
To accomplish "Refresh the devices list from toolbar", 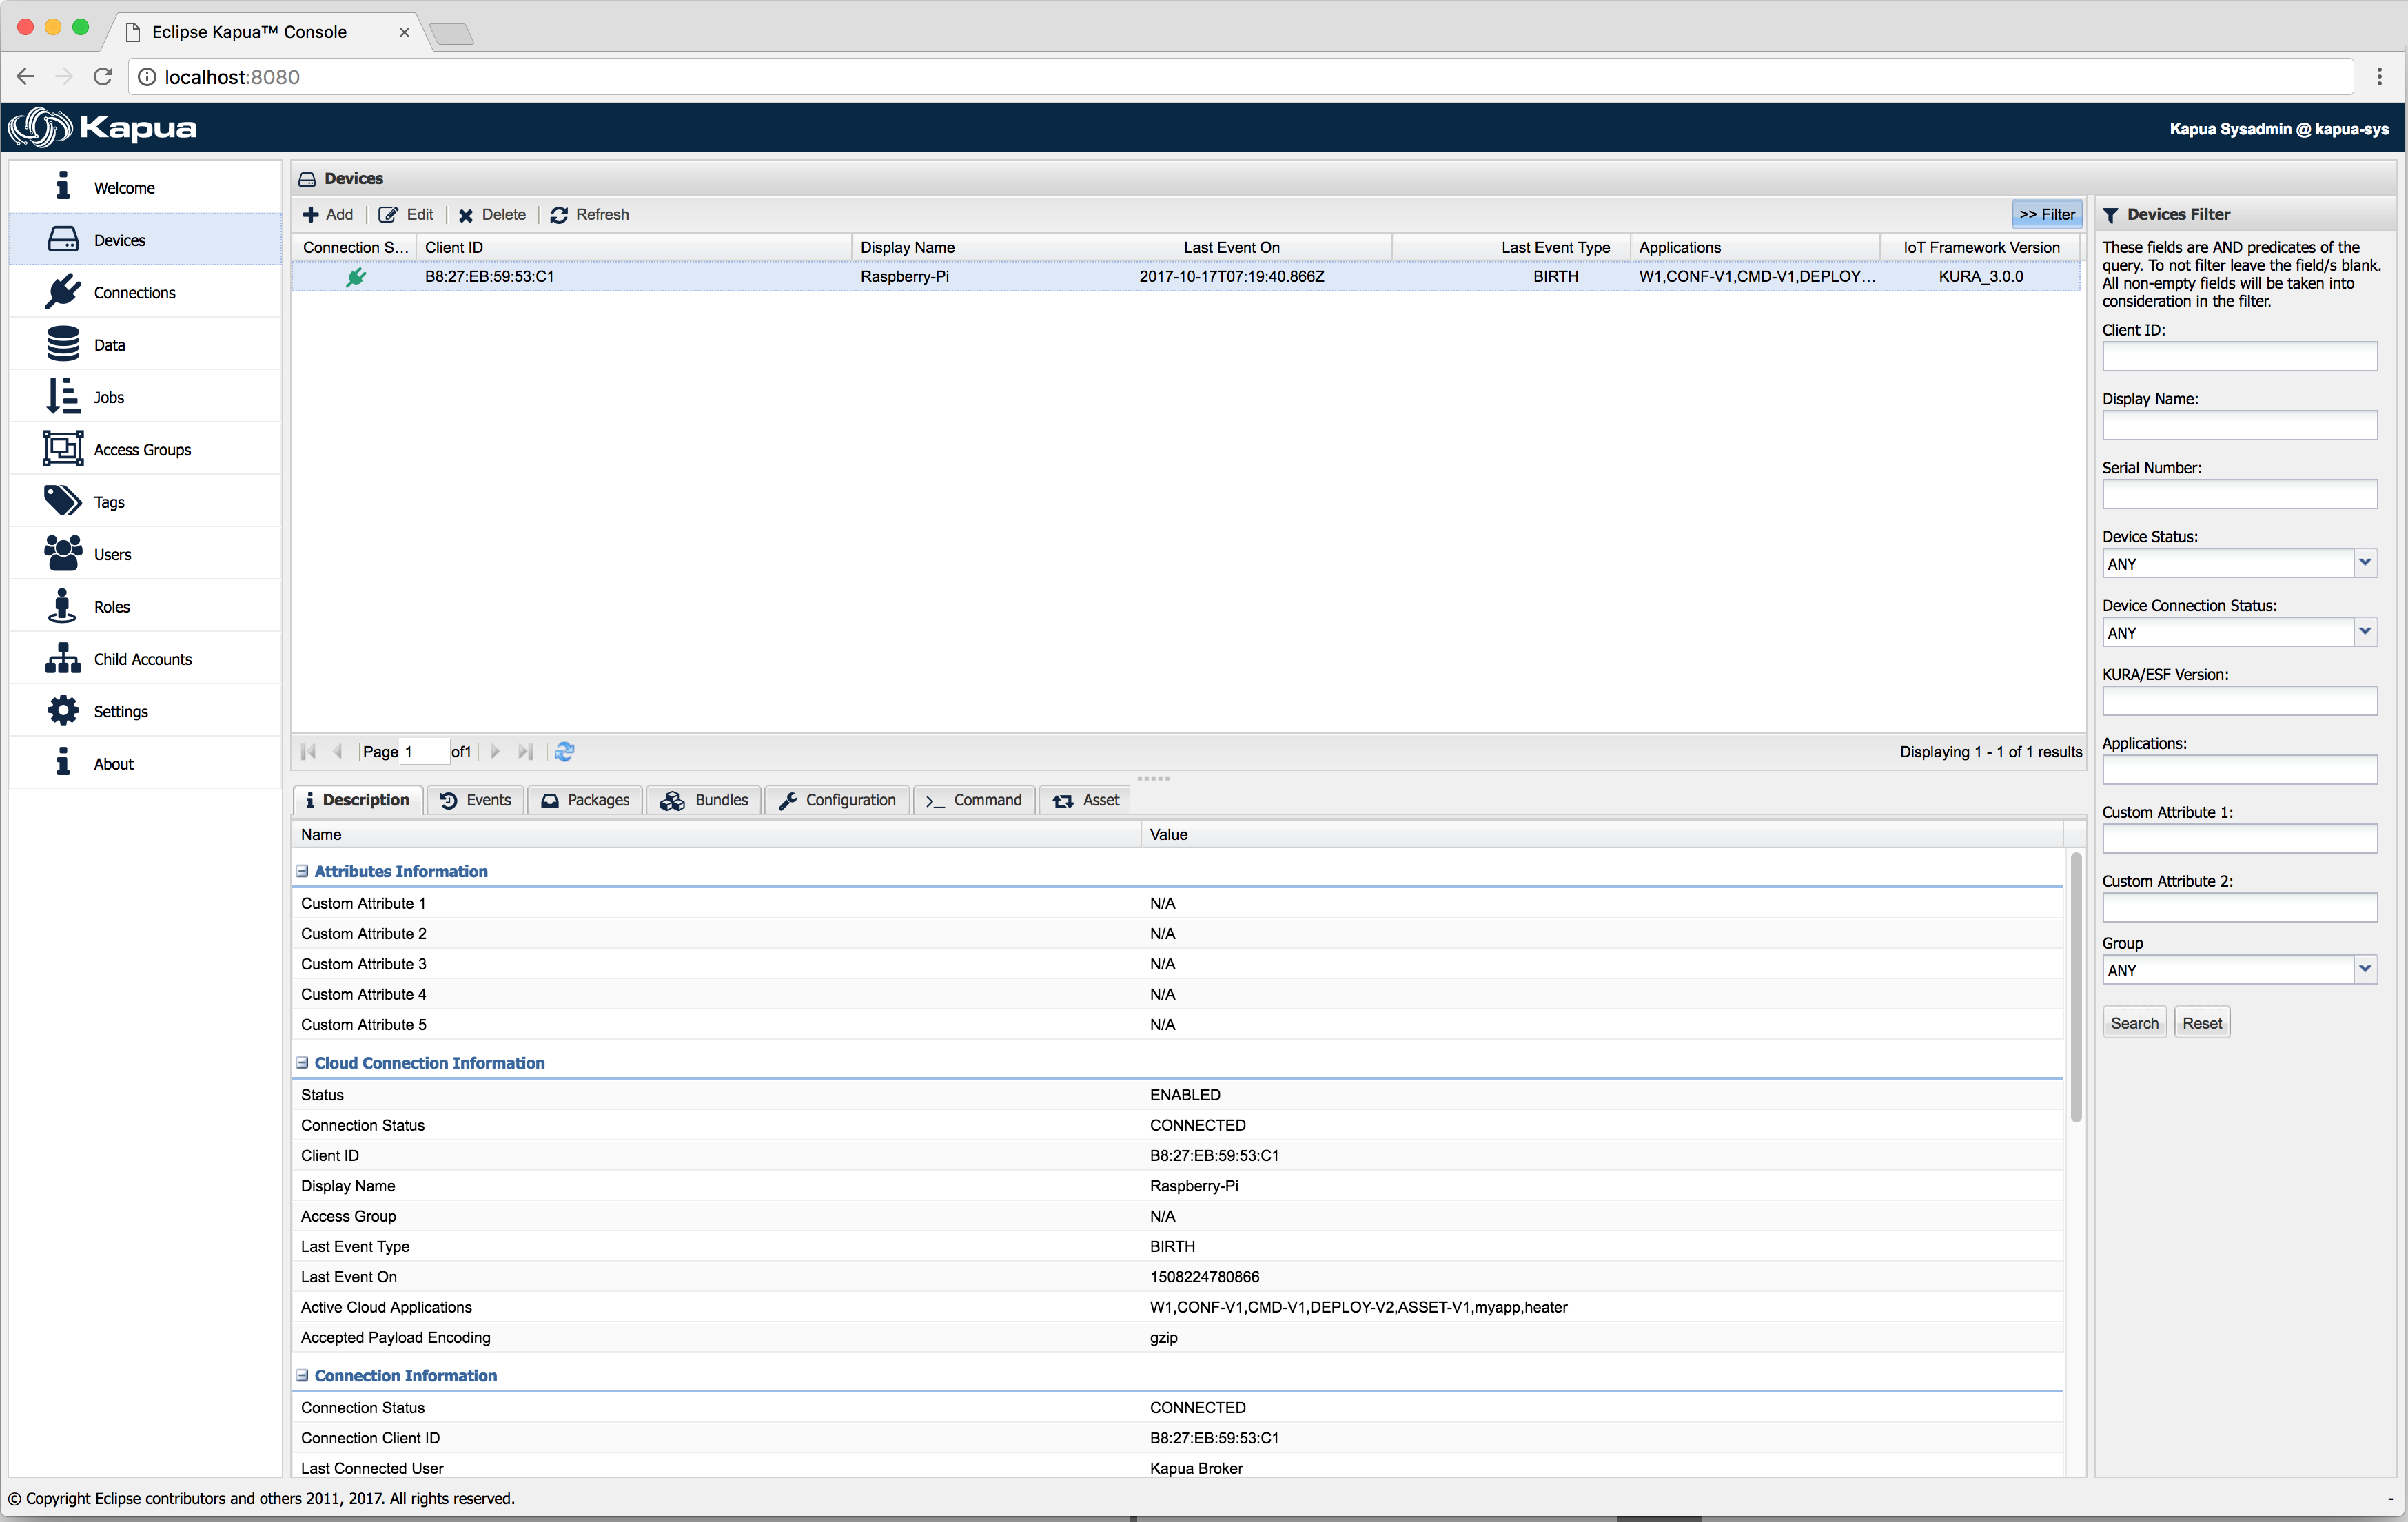I will pos(590,215).
